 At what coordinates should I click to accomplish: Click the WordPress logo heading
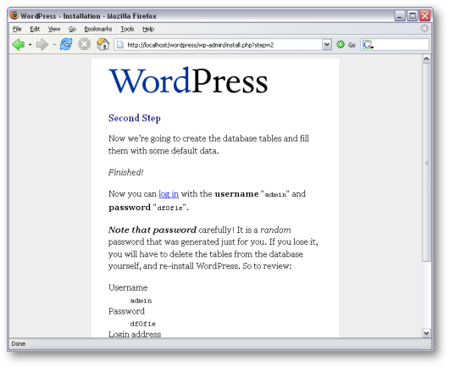[188, 81]
